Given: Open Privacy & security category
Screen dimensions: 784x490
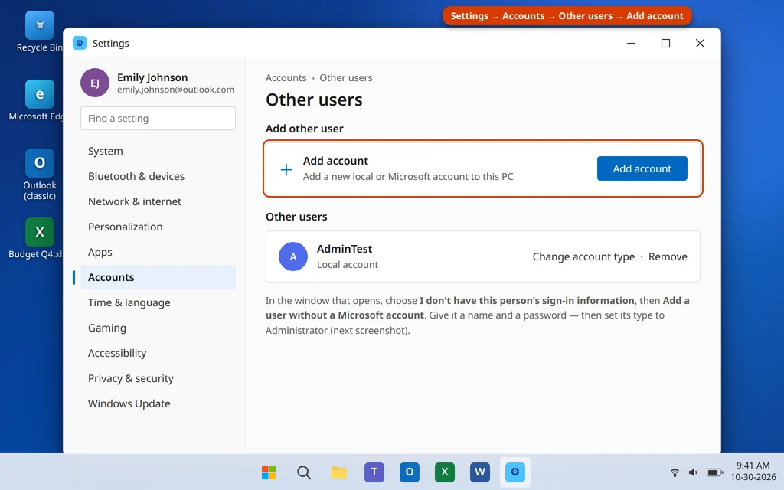Looking at the screenshot, I should pyautogui.click(x=158, y=378).
